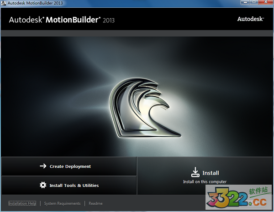Click the Autodesk MotionBuilder 2013 product title
Viewport: 274px width, 212px height.
pyautogui.click(x=62, y=20)
